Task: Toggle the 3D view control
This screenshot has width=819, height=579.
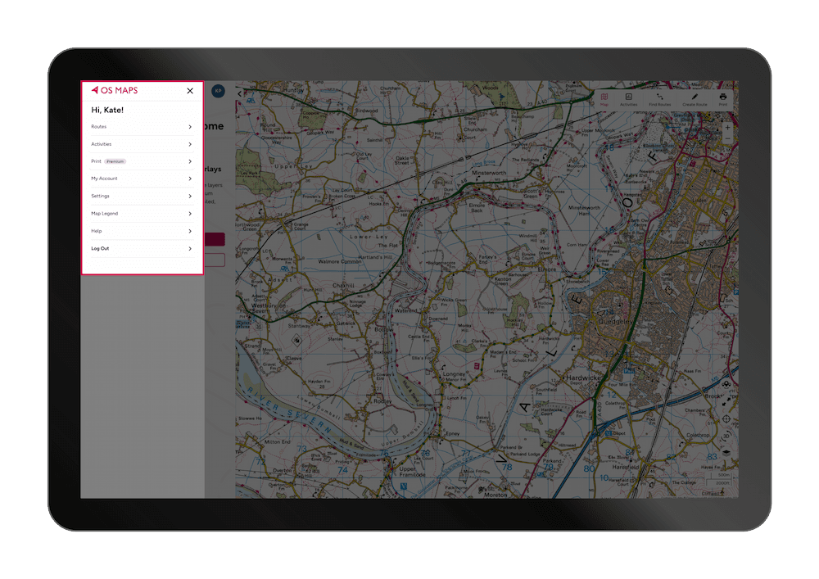Action: tap(725, 436)
